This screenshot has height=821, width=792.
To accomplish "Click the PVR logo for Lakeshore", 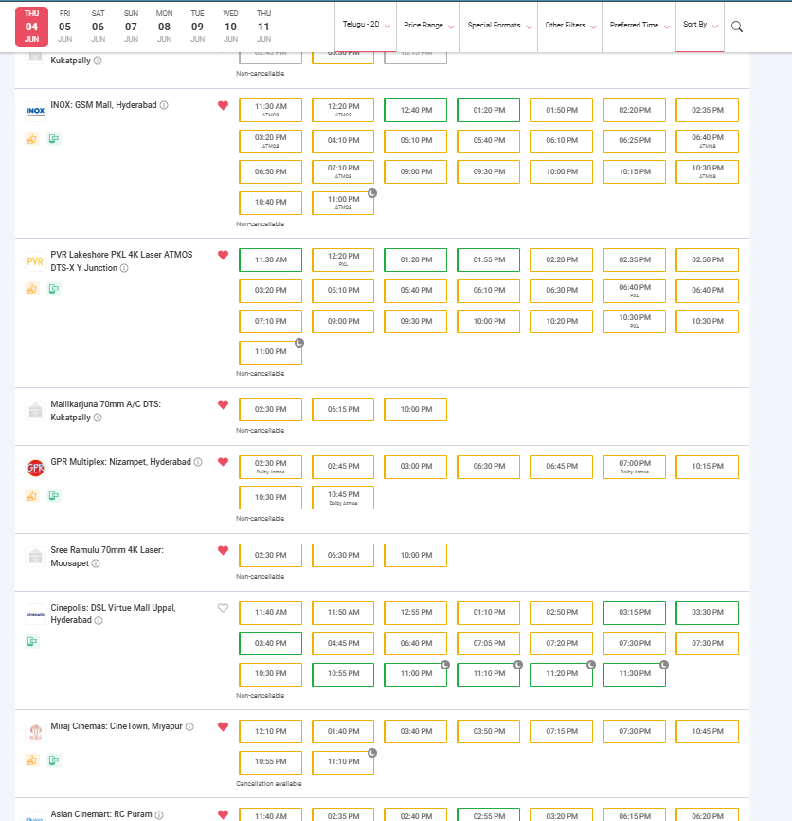I will tap(35, 261).
